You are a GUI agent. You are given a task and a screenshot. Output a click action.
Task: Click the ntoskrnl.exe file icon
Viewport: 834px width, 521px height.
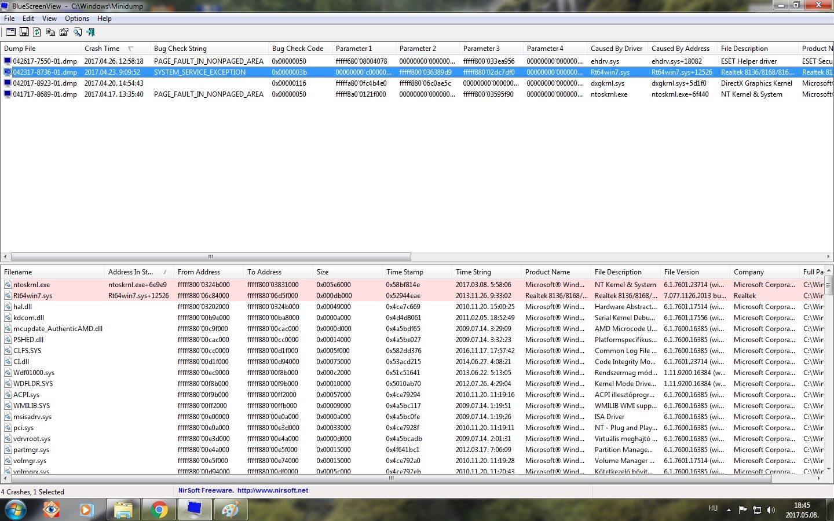click(x=8, y=285)
